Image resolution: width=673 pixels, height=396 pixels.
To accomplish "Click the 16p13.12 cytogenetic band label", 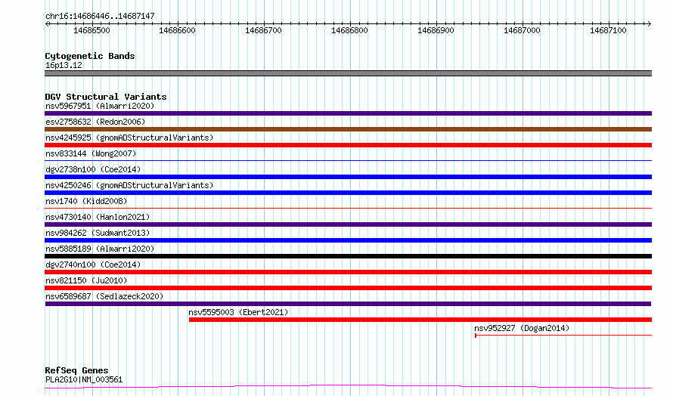I will point(64,65).
